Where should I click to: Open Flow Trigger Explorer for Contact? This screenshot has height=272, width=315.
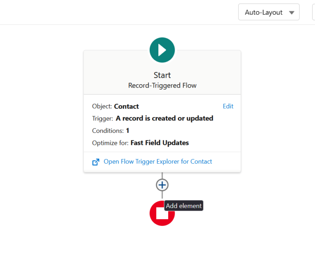[x=157, y=162]
